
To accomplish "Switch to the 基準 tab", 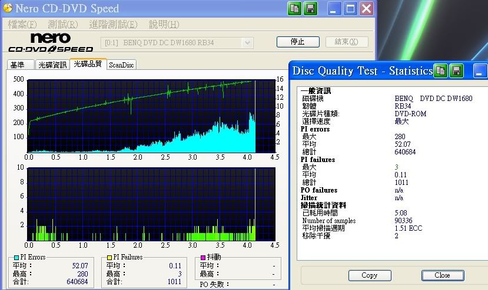I will [x=21, y=65].
